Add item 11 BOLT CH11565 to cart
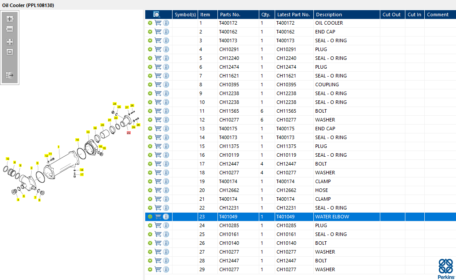This screenshot has height=280, width=456. 158,111
